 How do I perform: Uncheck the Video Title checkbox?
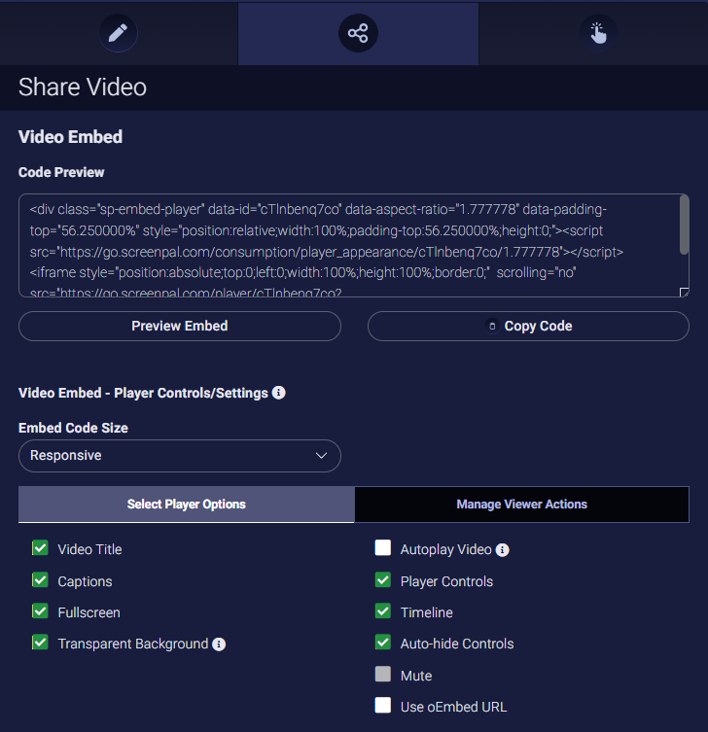[x=40, y=548]
